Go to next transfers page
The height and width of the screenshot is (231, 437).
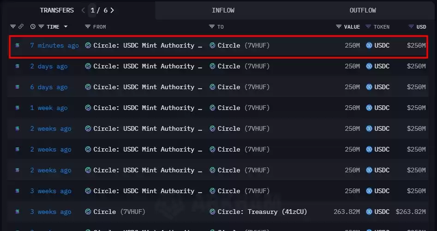point(112,10)
